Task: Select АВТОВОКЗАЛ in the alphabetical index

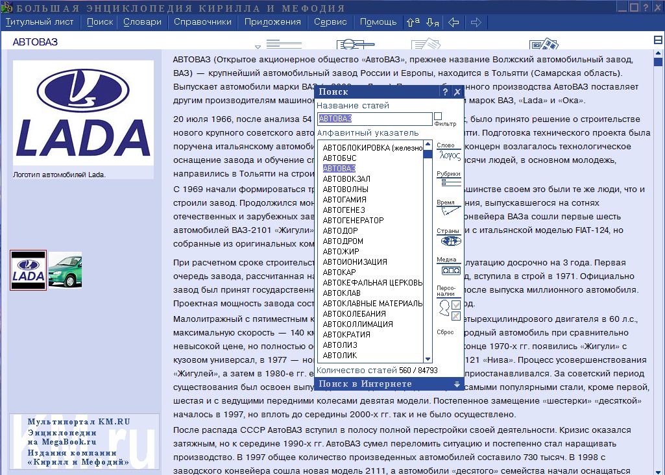Action: tap(346, 179)
